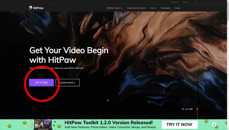
Task: Click the Get Your Video Begin headline
Action: (69, 55)
